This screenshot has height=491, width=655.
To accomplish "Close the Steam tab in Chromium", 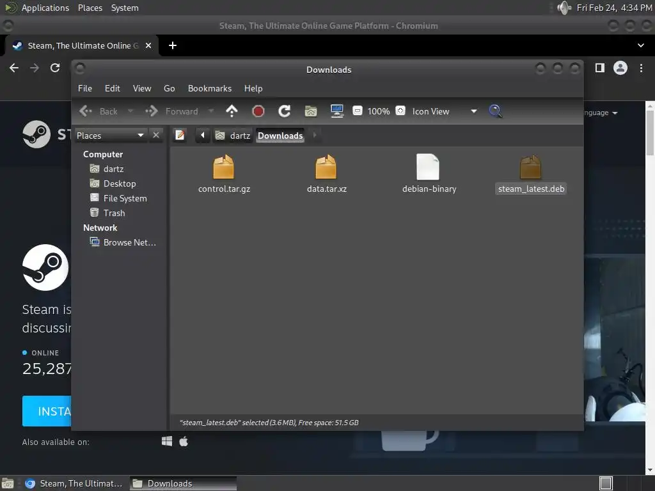I will click(148, 45).
